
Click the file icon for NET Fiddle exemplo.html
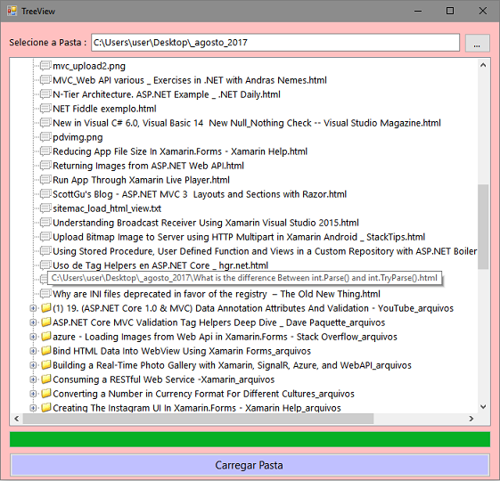(45, 109)
